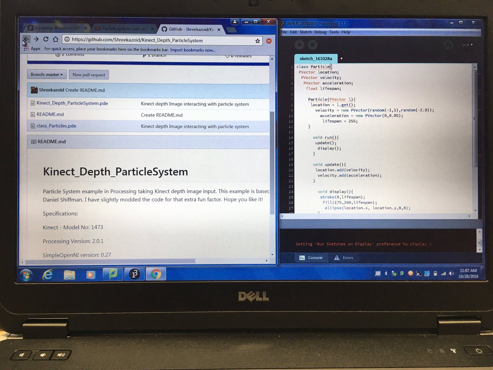Open the Sketch menu in Processing
The height and width of the screenshot is (370, 493).
306,32
